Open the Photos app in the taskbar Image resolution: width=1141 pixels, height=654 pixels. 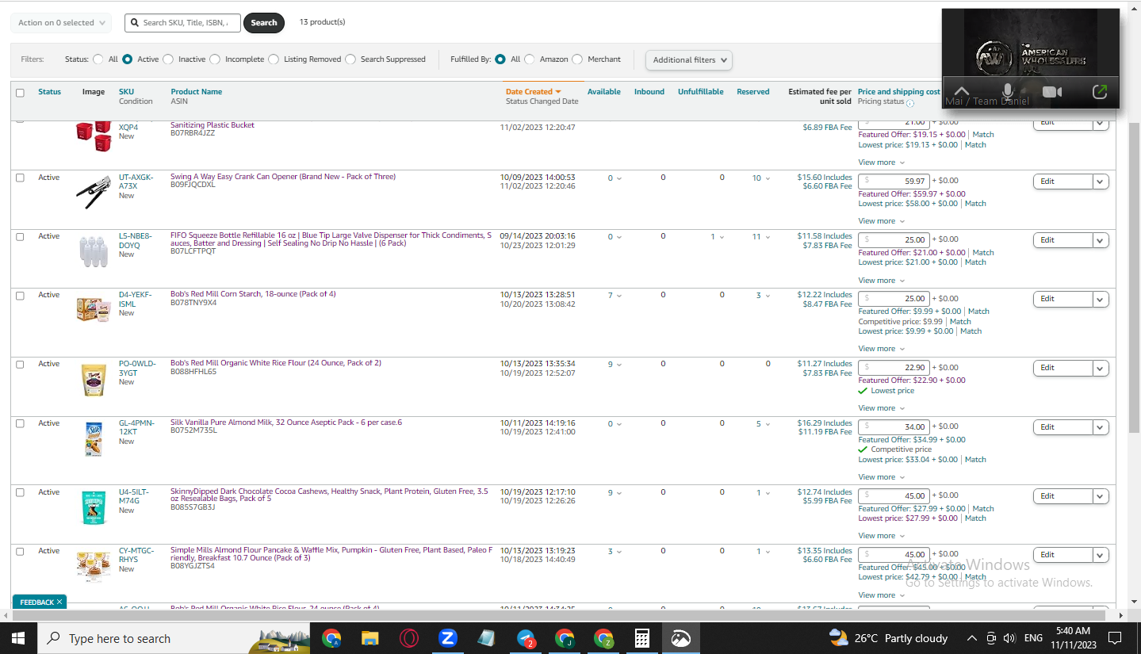681,638
